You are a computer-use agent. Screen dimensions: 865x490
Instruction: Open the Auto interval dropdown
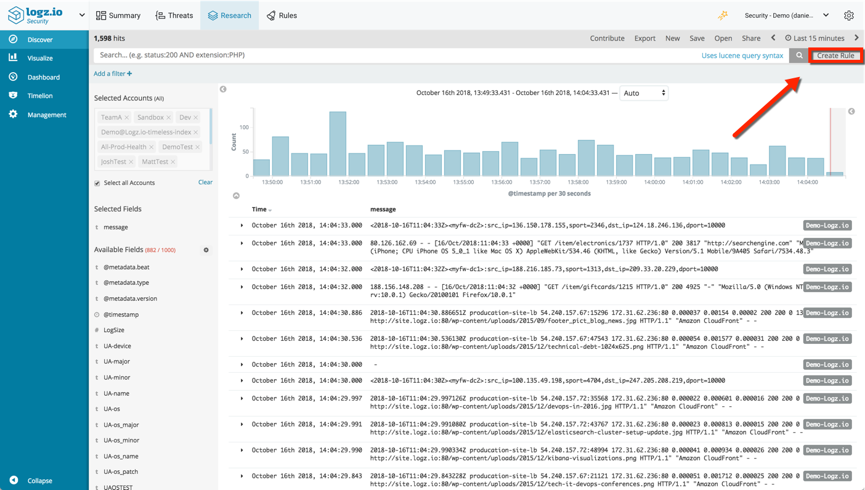click(x=644, y=93)
